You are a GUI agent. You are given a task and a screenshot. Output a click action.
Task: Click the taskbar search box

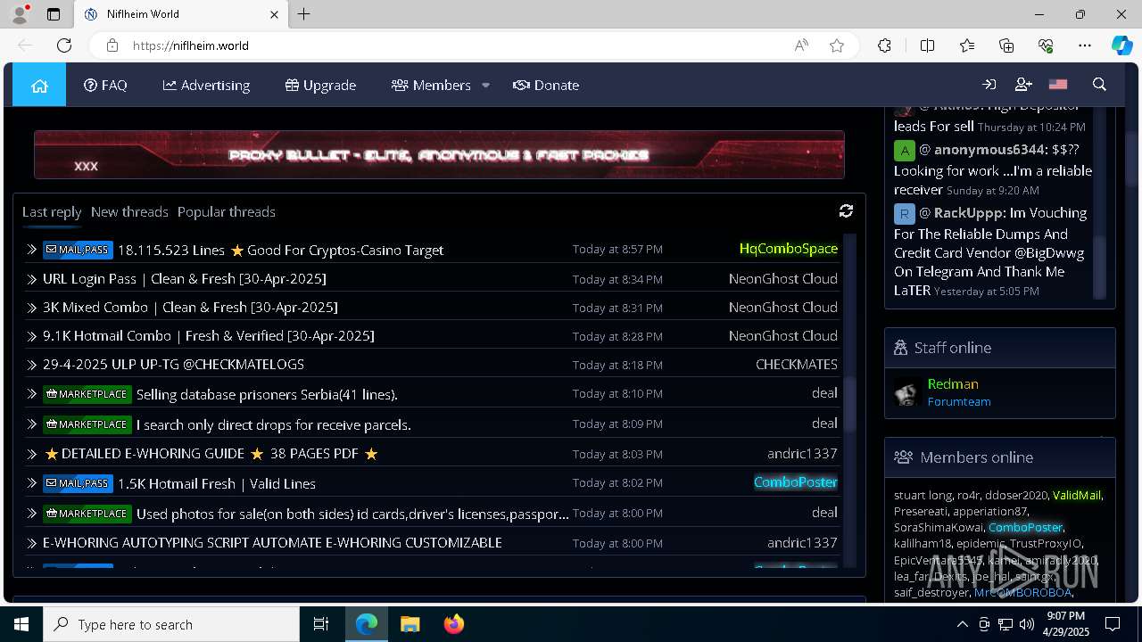[x=171, y=624]
